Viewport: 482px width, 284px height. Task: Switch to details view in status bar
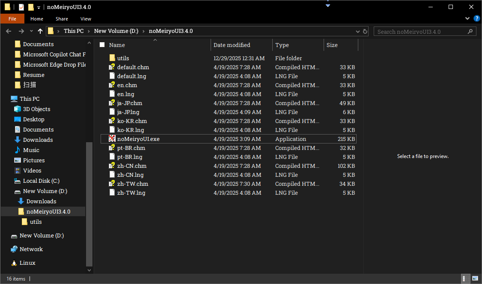tap(466, 278)
